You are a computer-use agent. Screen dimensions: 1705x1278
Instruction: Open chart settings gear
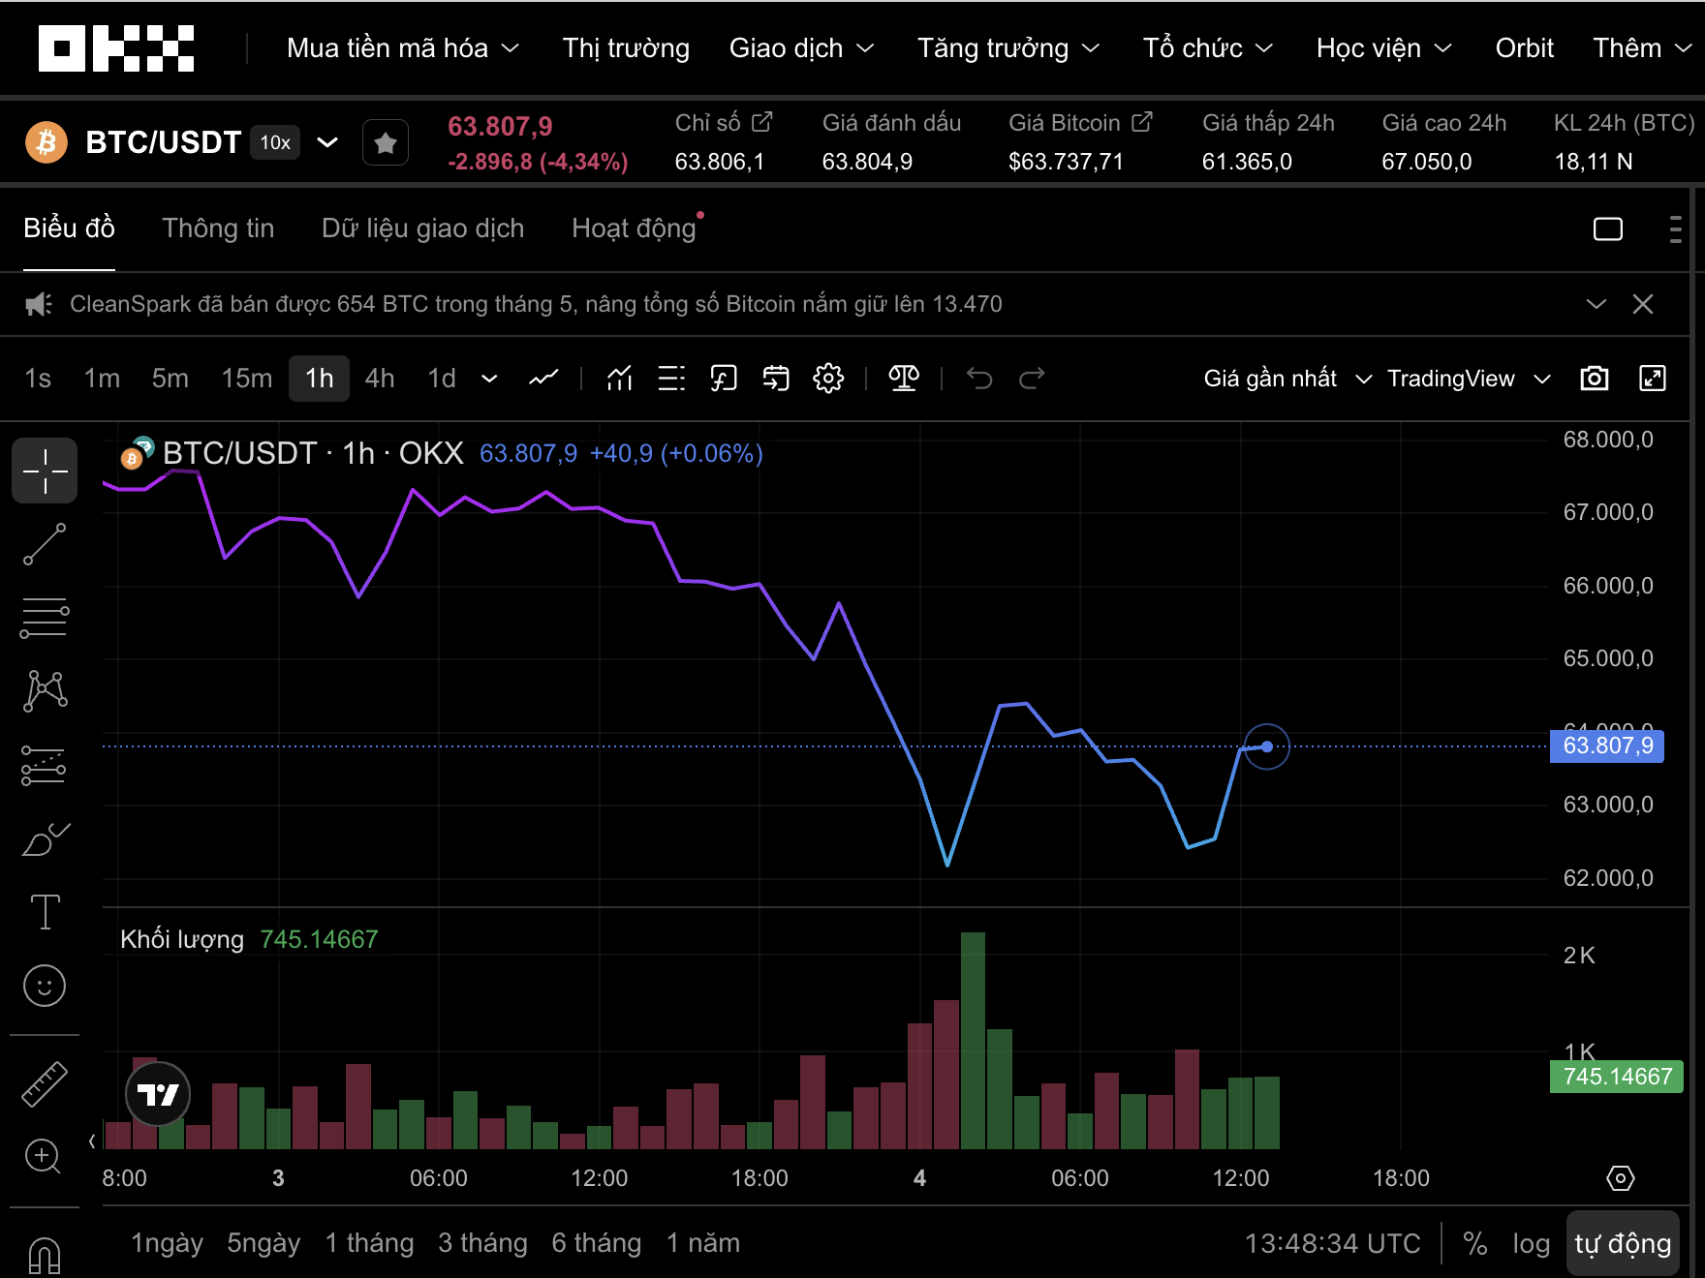tap(828, 379)
